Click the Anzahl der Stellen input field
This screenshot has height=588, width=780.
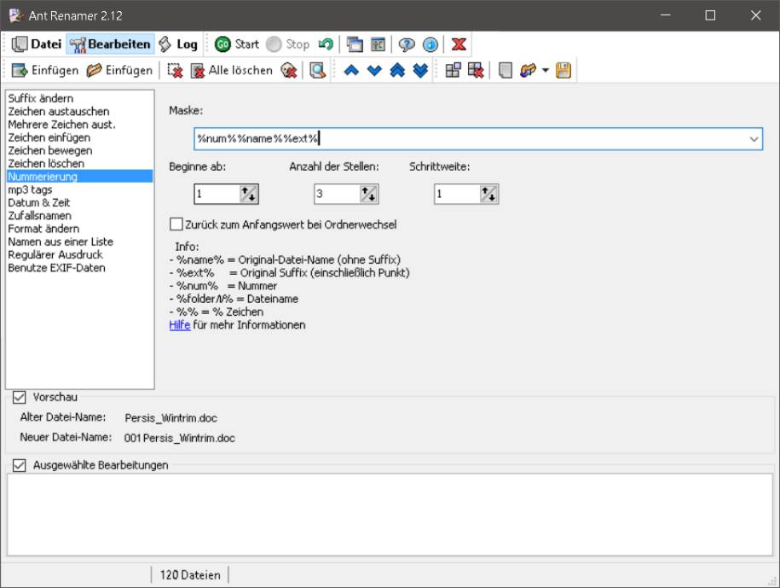point(336,195)
